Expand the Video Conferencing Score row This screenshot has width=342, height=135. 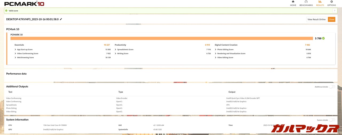pyautogui.click(x=15, y=54)
